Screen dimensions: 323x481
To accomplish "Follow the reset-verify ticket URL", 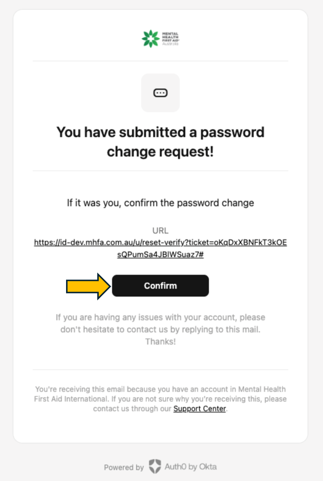I will click(x=160, y=242).
